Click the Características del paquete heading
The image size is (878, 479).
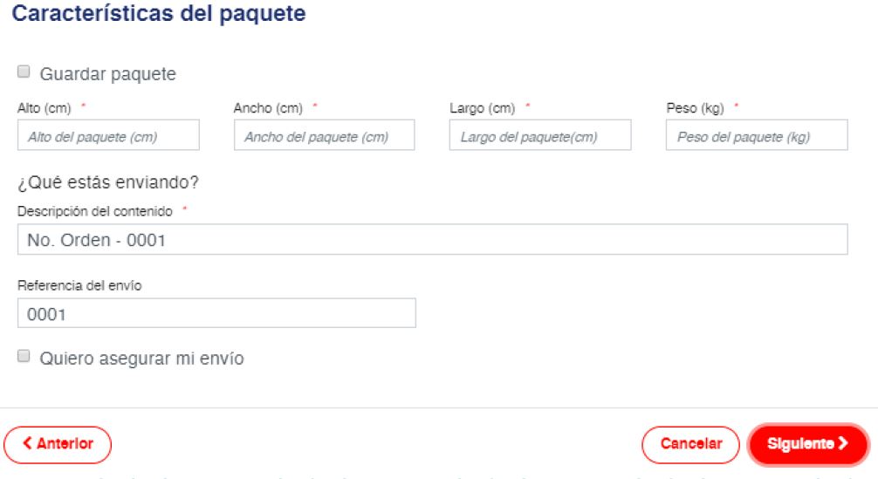point(159,15)
